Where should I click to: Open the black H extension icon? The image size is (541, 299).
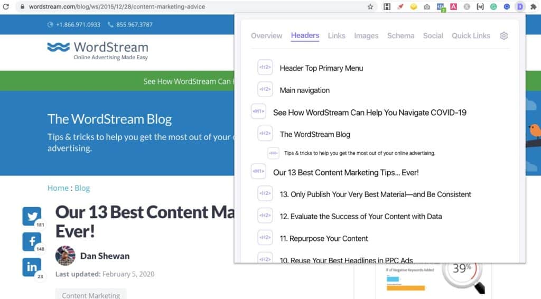(387, 6)
